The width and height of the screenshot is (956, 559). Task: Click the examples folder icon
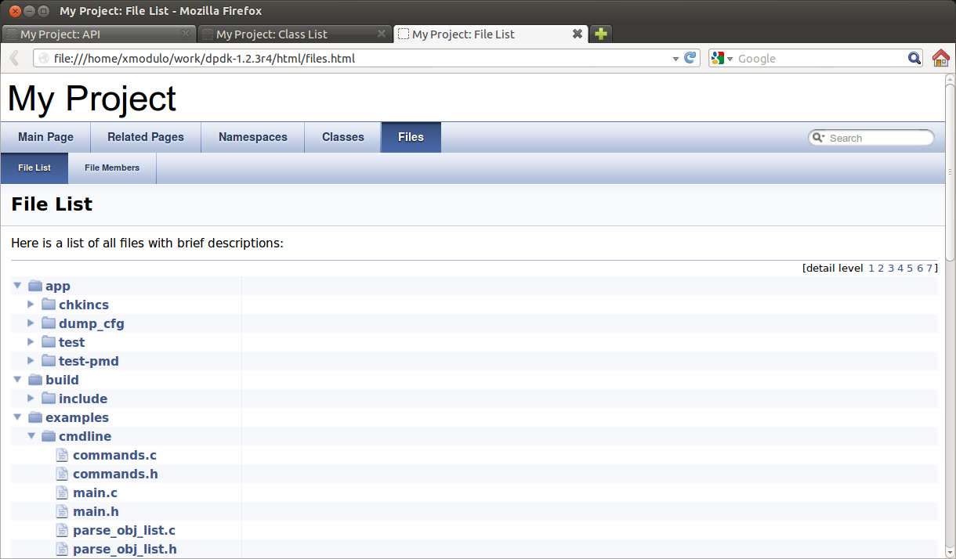point(34,417)
